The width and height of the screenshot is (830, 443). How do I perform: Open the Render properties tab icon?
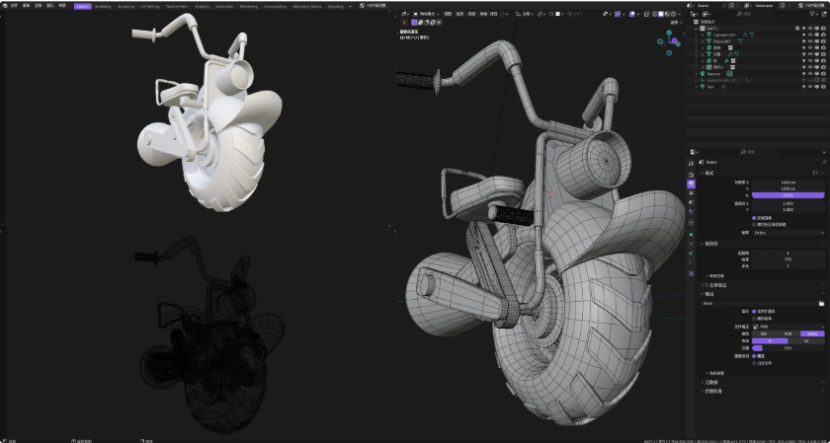692,176
